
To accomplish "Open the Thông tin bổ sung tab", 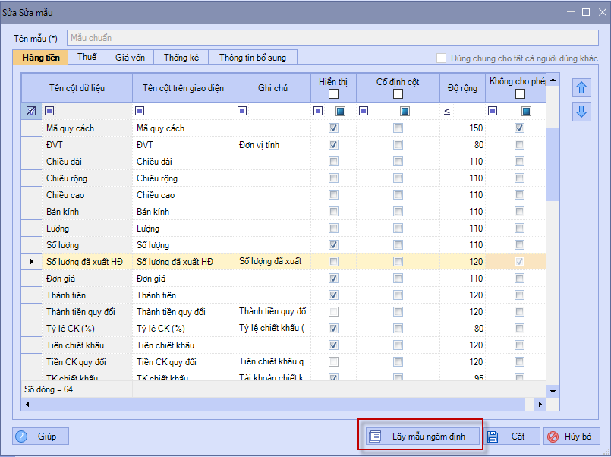I will coord(254,58).
